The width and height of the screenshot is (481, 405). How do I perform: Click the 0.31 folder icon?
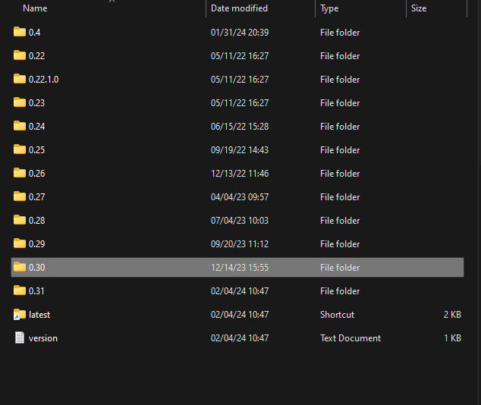20,290
